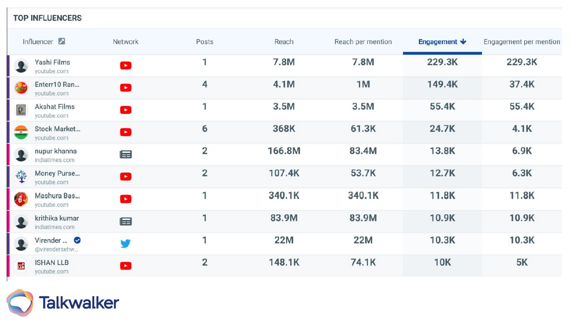Select the 107.4K reach value

[x=284, y=173]
